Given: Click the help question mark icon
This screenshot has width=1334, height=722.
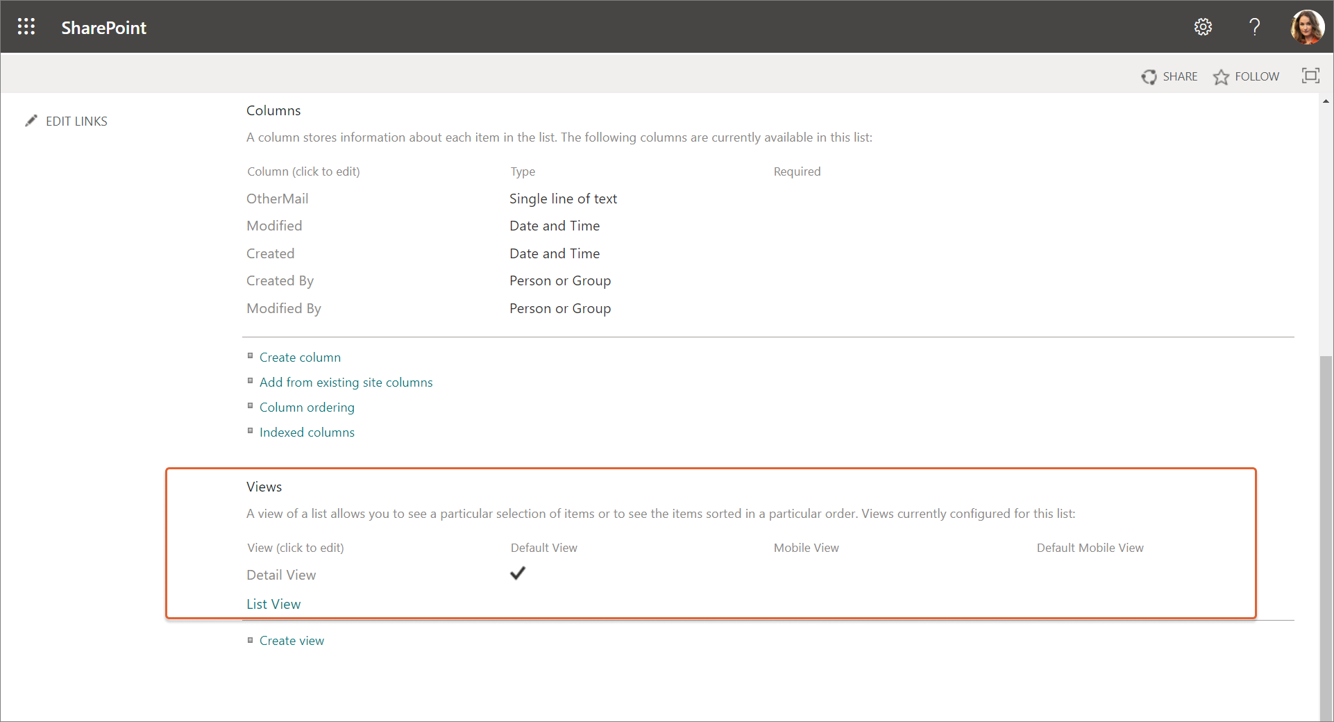Looking at the screenshot, I should (1254, 27).
